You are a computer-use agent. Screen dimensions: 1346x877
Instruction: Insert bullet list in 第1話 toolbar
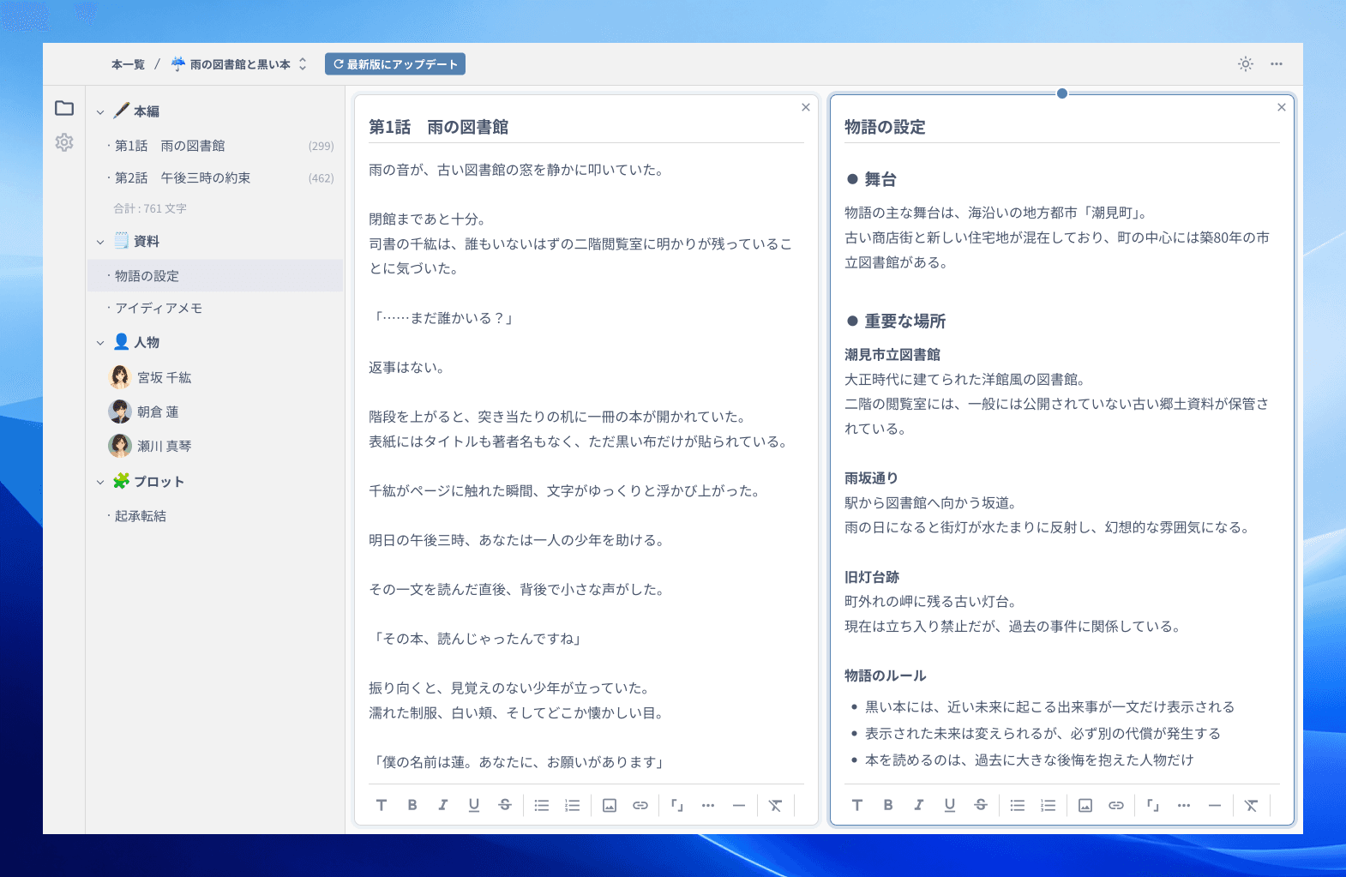(x=542, y=805)
